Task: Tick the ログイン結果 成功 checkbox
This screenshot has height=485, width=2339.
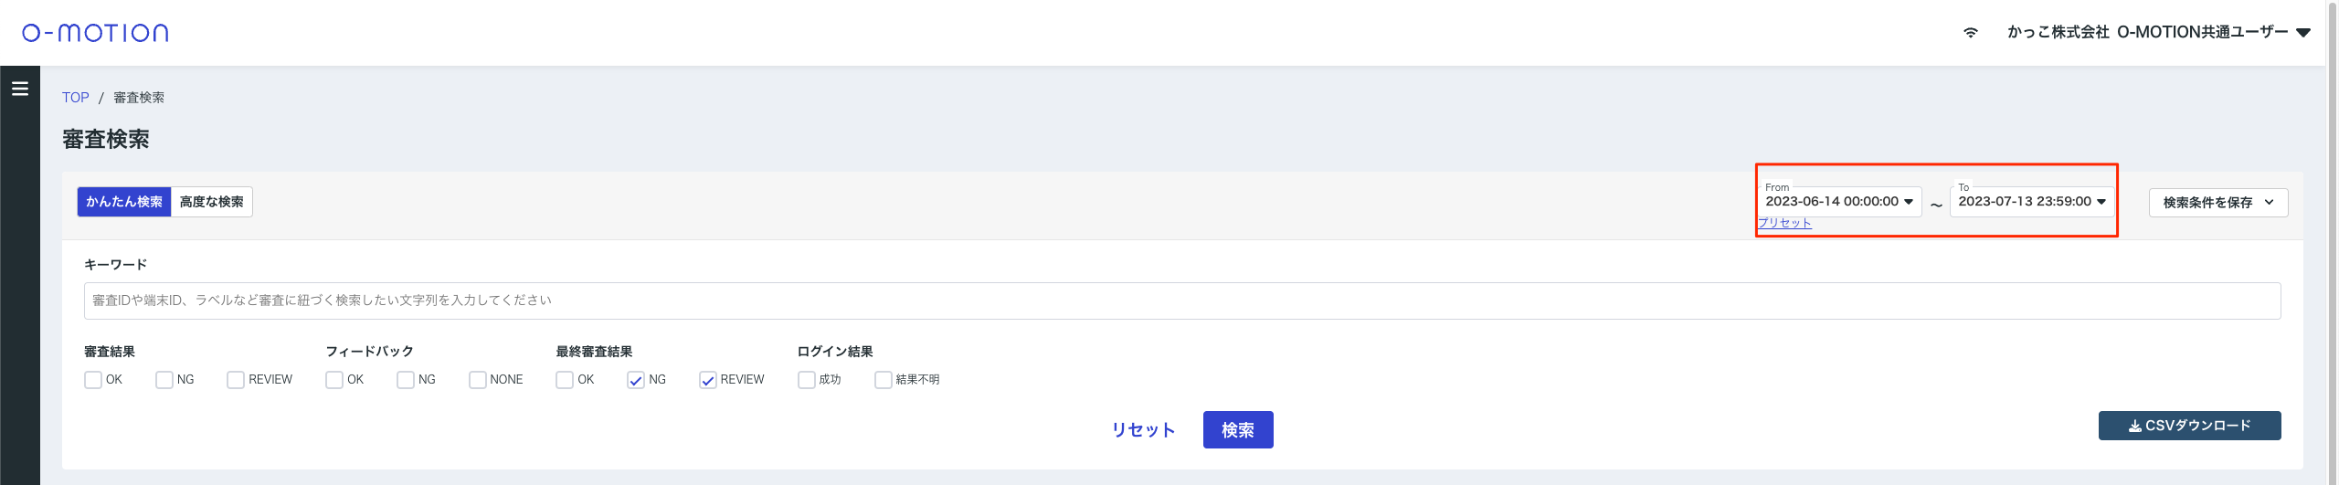Action: click(806, 380)
